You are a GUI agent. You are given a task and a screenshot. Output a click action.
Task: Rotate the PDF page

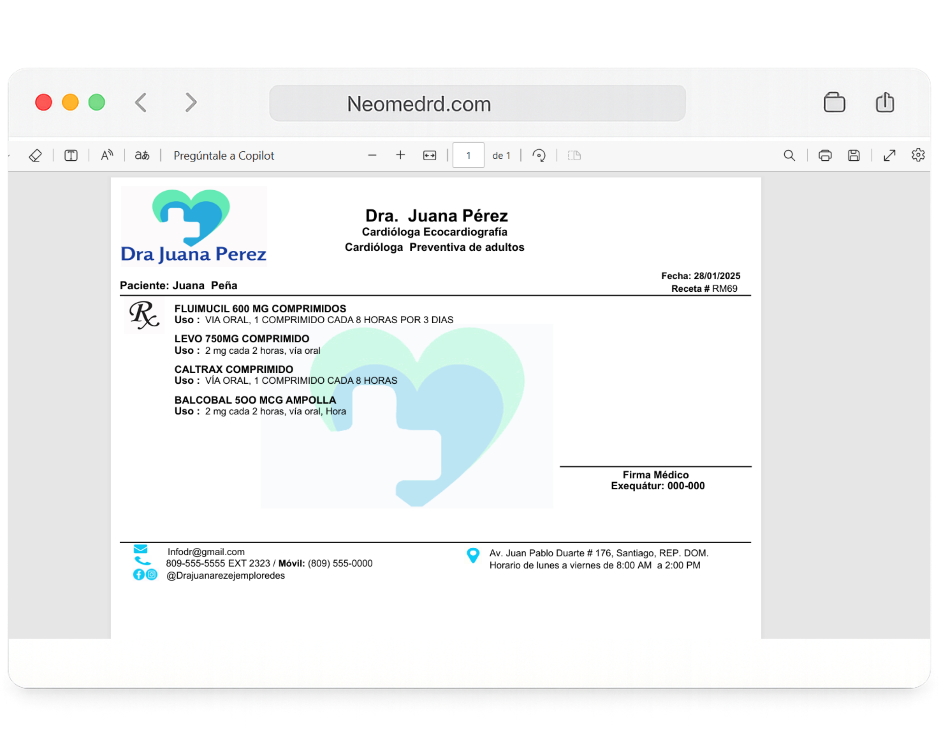pos(539,156)
